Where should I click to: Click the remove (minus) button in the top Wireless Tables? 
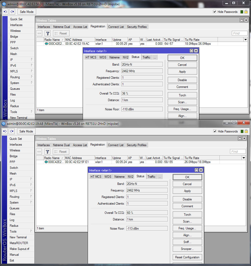(x=39, y=33)
